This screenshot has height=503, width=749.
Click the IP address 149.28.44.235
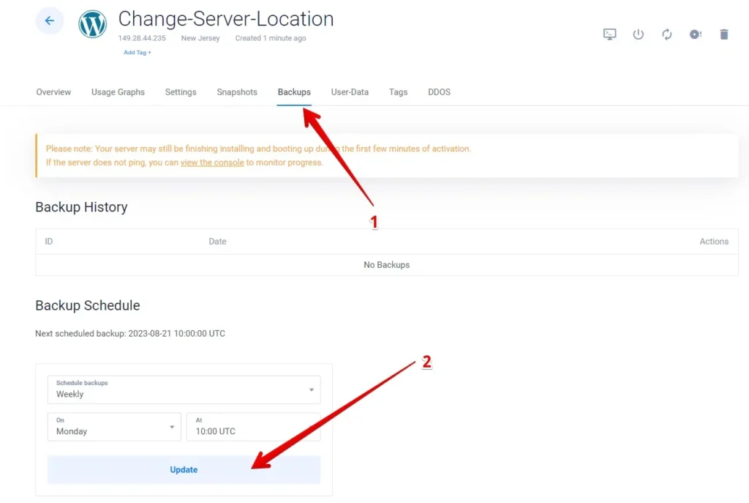point(142,38)
